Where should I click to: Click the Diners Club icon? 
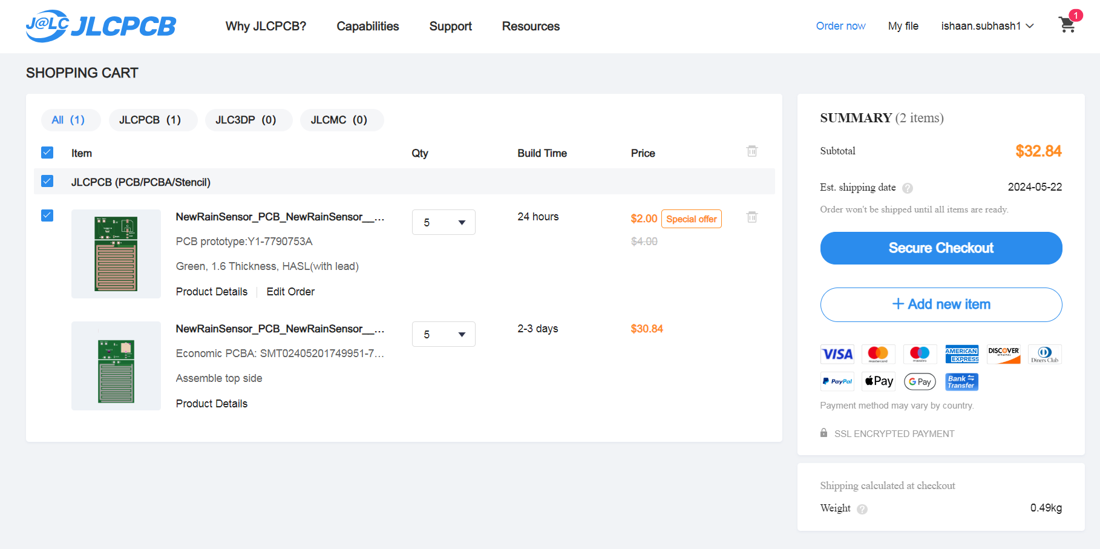click(x=1045, y=354)
